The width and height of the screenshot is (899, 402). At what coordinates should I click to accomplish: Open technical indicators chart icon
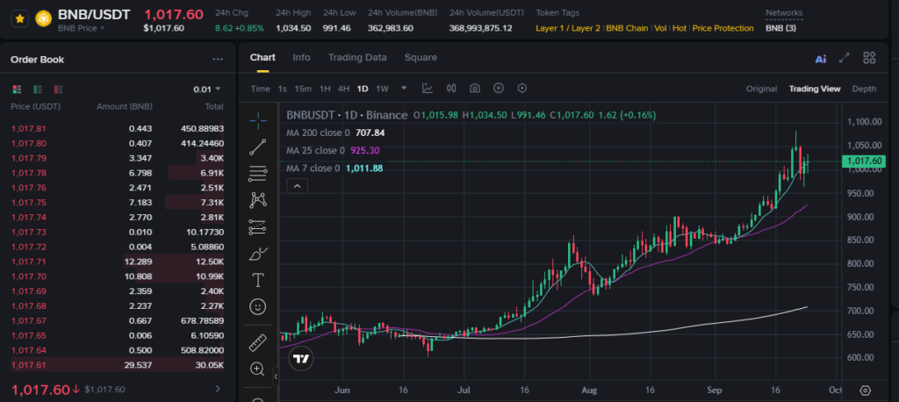(428, 89)
